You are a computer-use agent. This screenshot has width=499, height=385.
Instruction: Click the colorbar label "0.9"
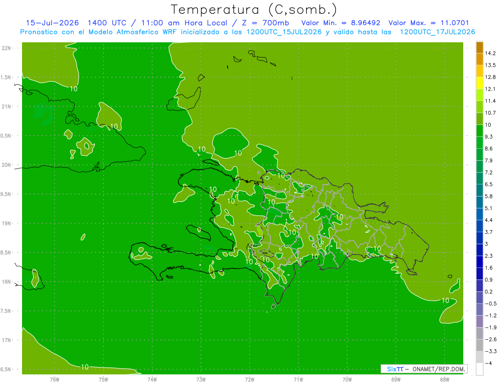point(489,280)
